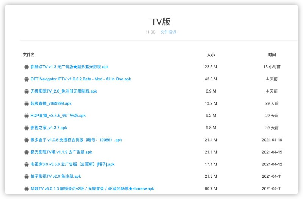The image size is (303, 199).
Task: Click the 2021-04-19 date entry
Action: [x=272, y=140]
